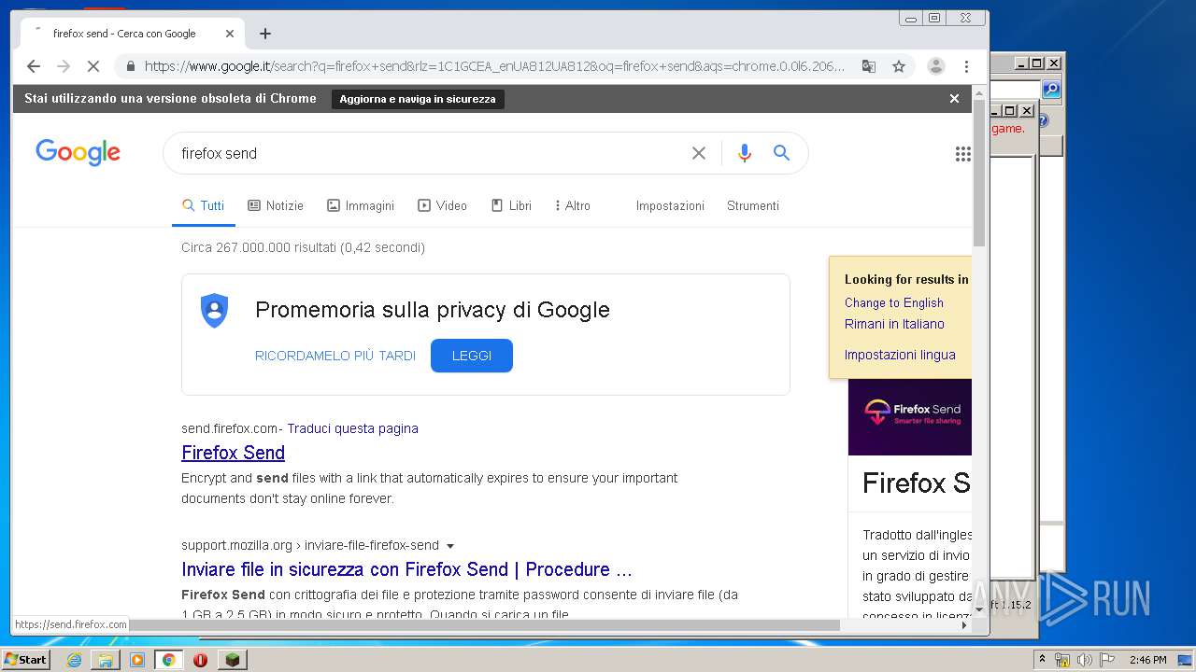1196x672 pixels.
Task: Click the LEGGI button
Action: [472, 356]
